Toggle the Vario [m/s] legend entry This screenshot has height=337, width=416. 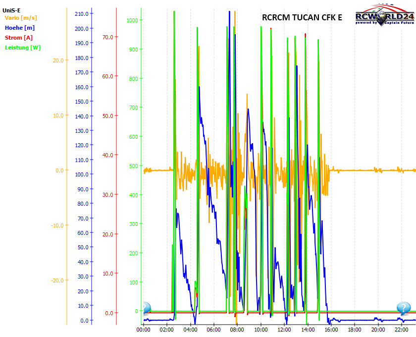point(20,18)
